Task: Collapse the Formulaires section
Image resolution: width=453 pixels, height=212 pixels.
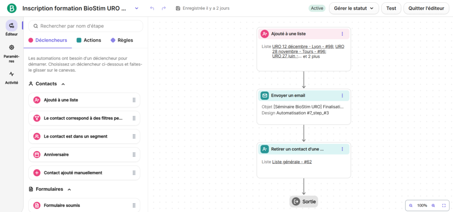Action: (69, 189)
